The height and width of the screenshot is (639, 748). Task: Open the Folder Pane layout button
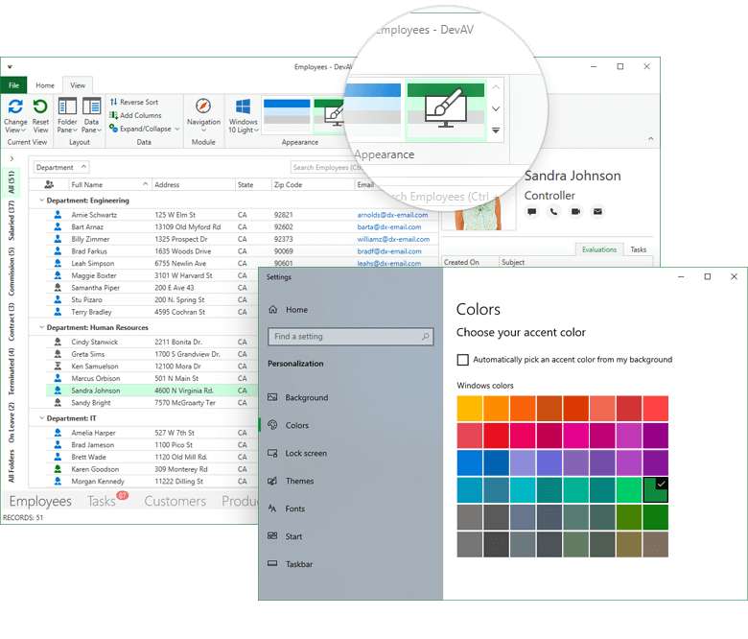(67, 115)
